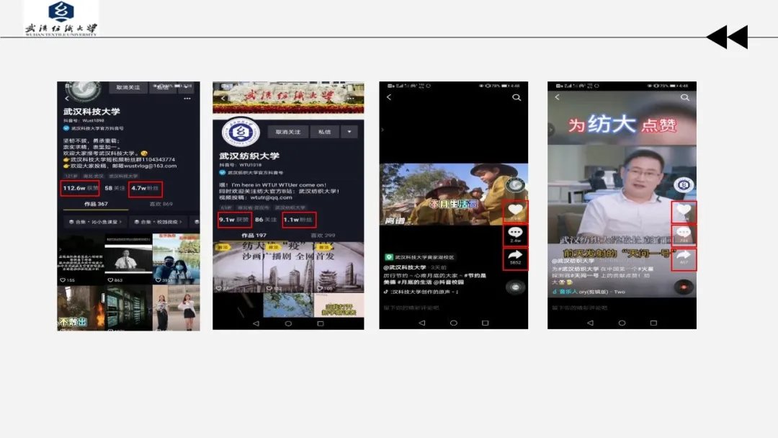
Task: Tap the comment bubble showing 2.4w
Action: 515,235
